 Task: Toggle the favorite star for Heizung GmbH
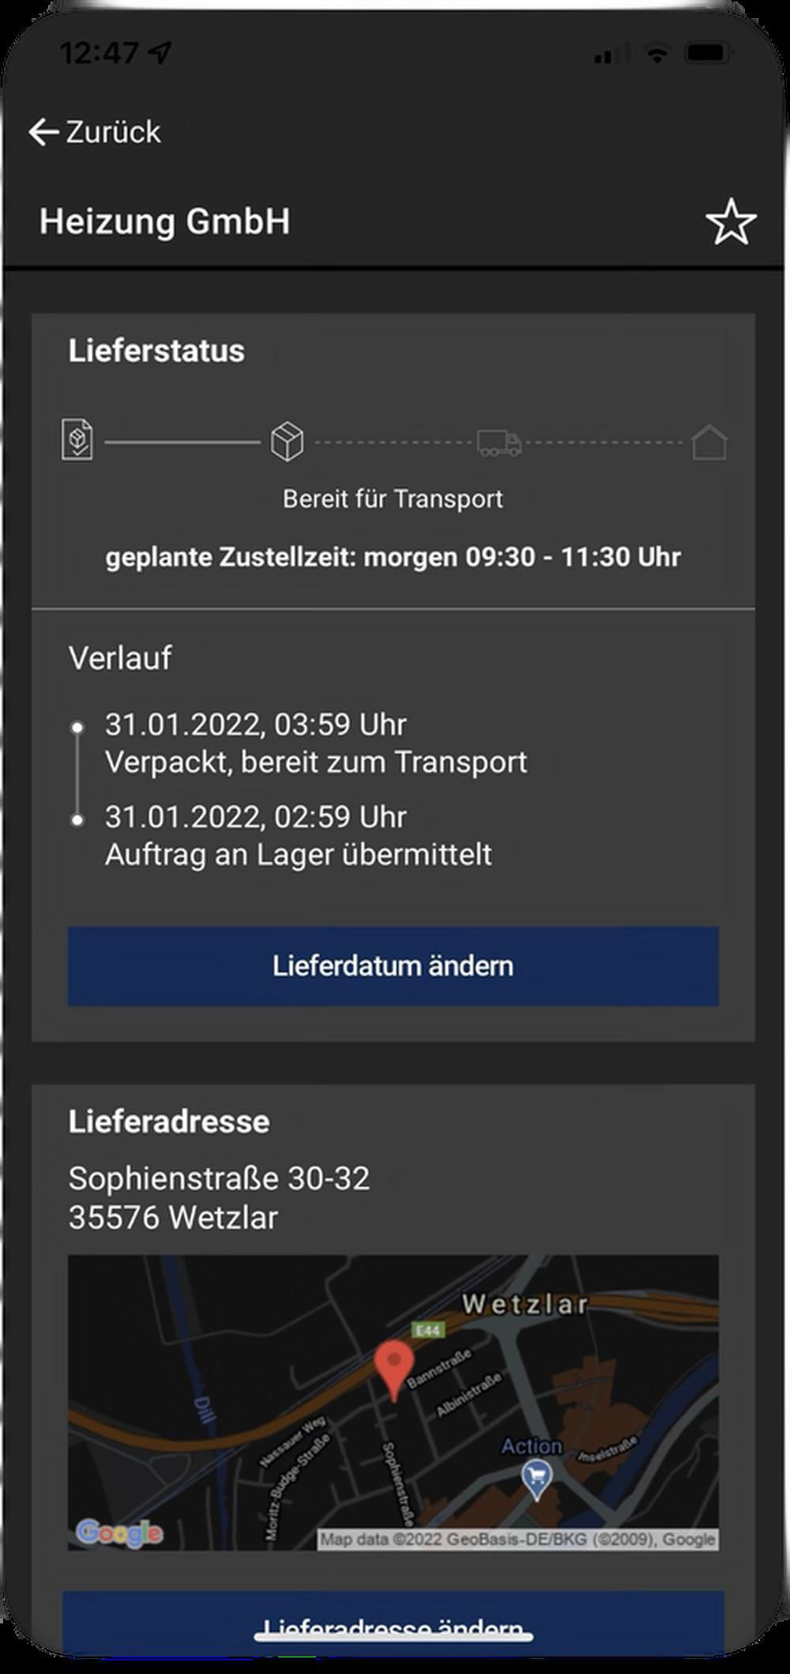tap(730, 222)
